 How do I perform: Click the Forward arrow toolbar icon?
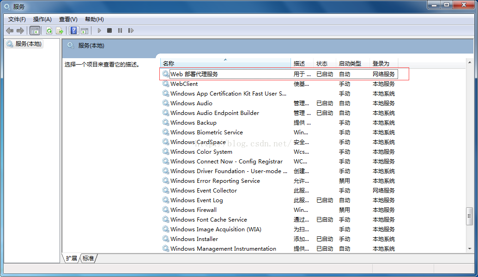pyautogui.click(x=20, y=30)
